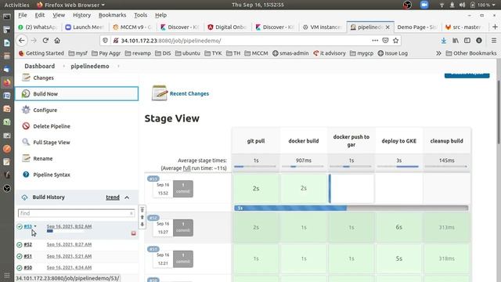Open the View menu

pyautogui.click(x=59, y=15)
